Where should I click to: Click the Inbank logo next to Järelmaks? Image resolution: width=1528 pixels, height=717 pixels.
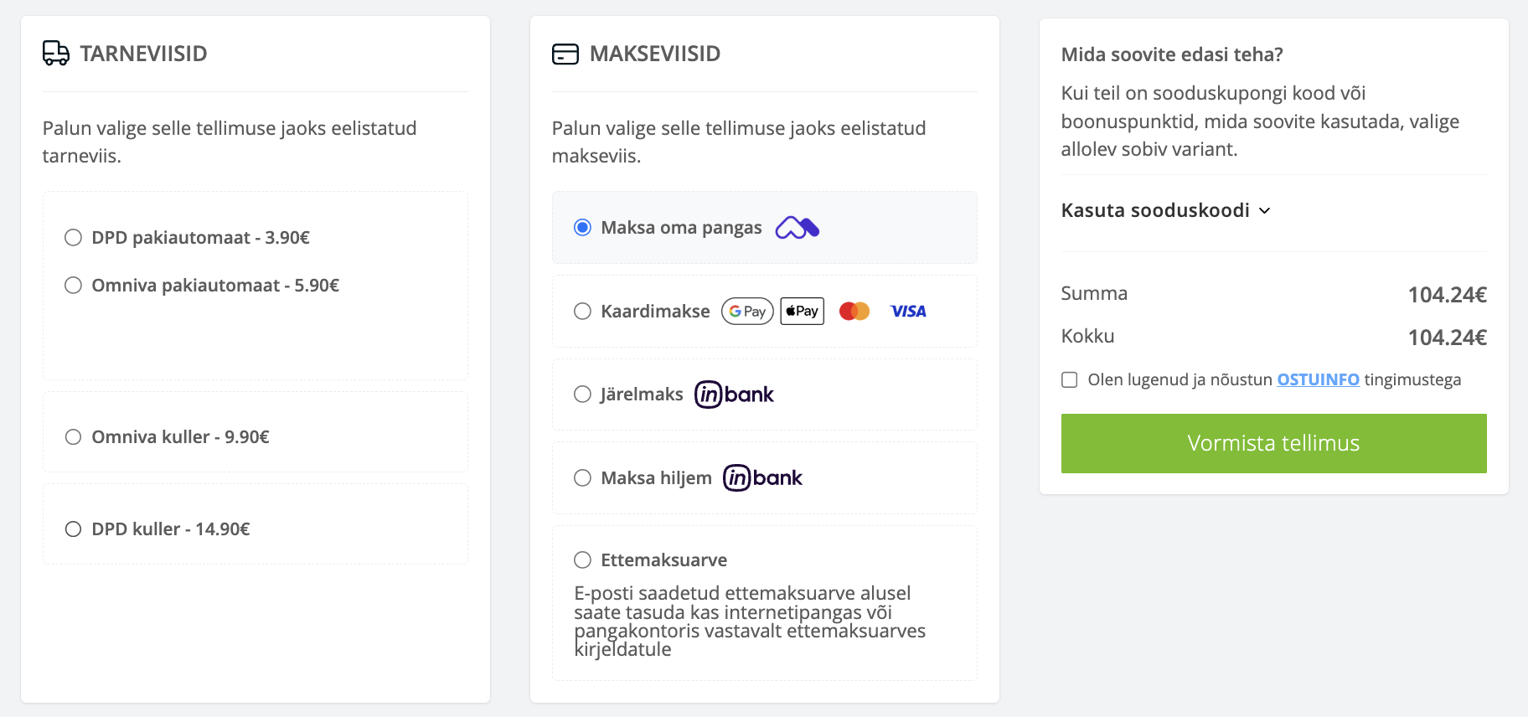(734, 395)
